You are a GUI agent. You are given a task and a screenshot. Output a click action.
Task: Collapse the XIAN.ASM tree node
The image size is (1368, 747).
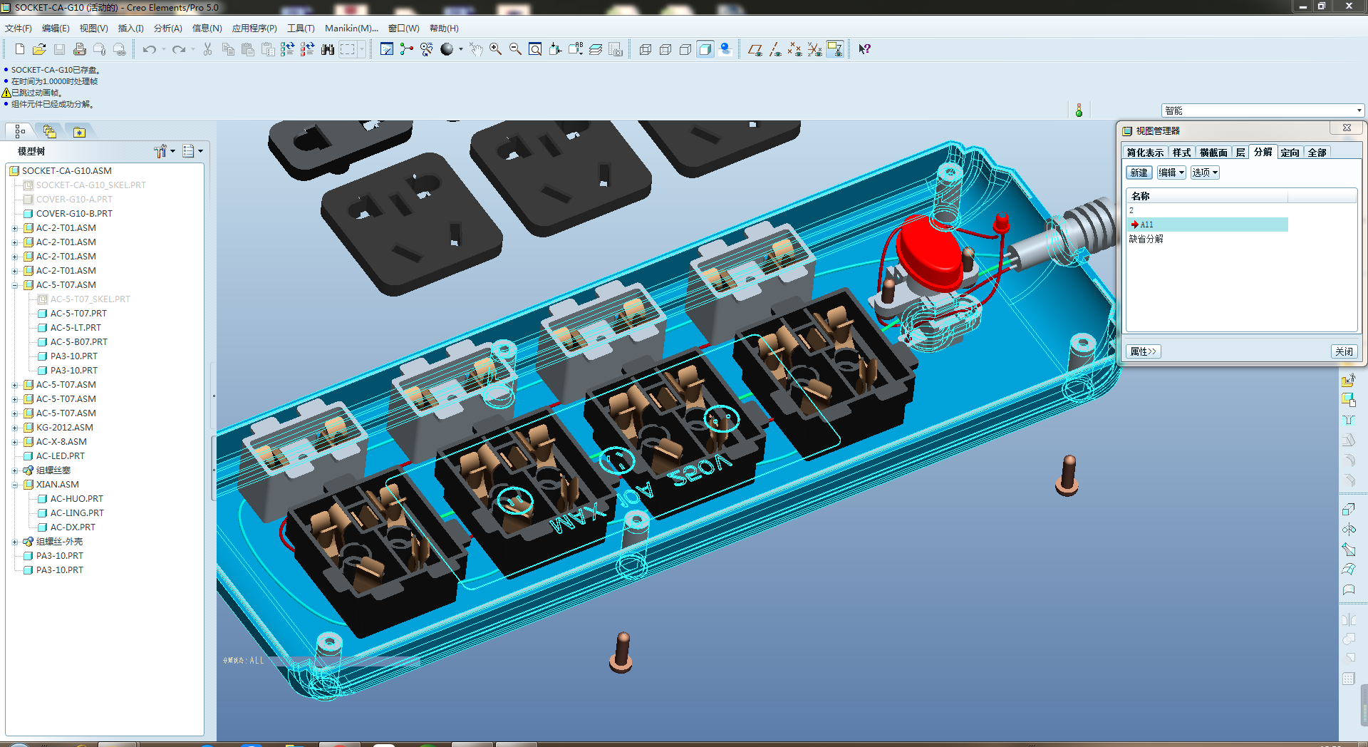pyautogui.click(x=15, y=485)
